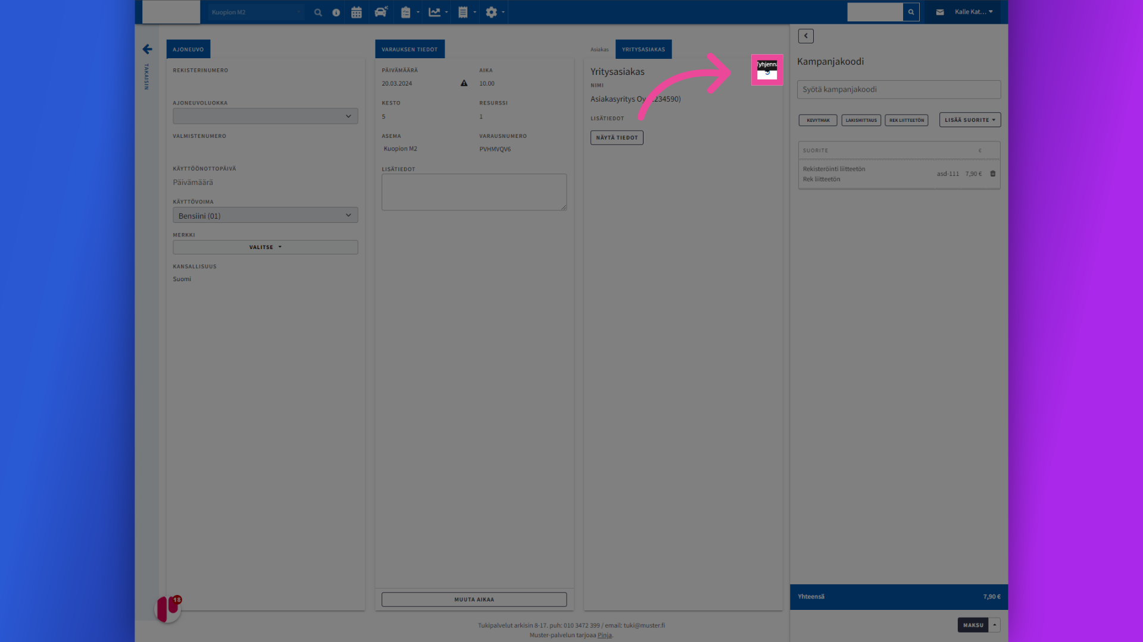Click the car icon in the toolbar
The height and width of the screenshot is (642, 1143).
pos(381,12)
